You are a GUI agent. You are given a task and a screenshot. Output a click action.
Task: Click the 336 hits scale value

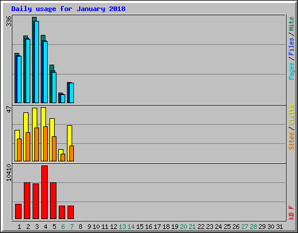tap(9, 21)
